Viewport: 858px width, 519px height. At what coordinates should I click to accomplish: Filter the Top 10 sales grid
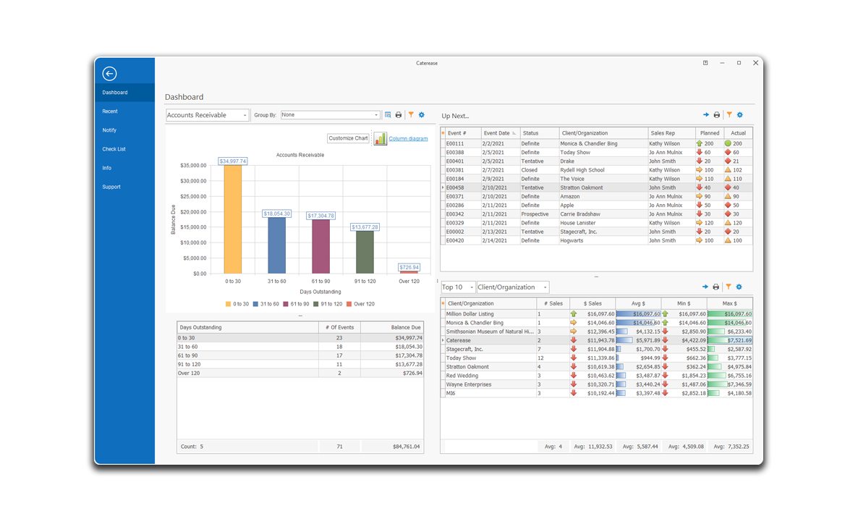729,287
